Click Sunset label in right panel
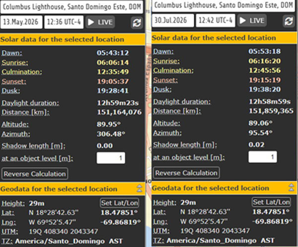This screenshot has width=298, height=247. click(165, 80)
